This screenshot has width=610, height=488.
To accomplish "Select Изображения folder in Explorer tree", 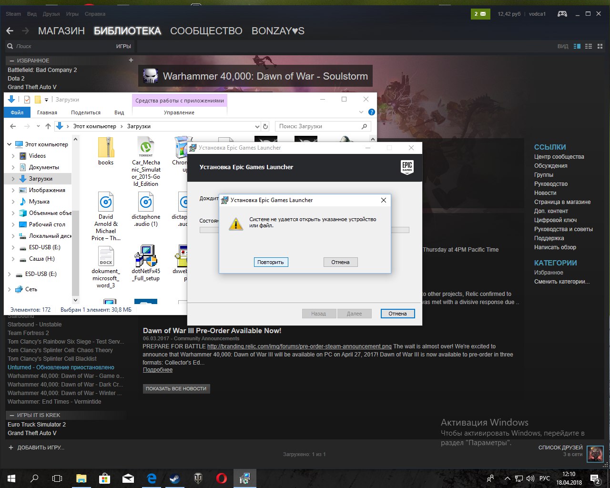I will click(47, 190).
